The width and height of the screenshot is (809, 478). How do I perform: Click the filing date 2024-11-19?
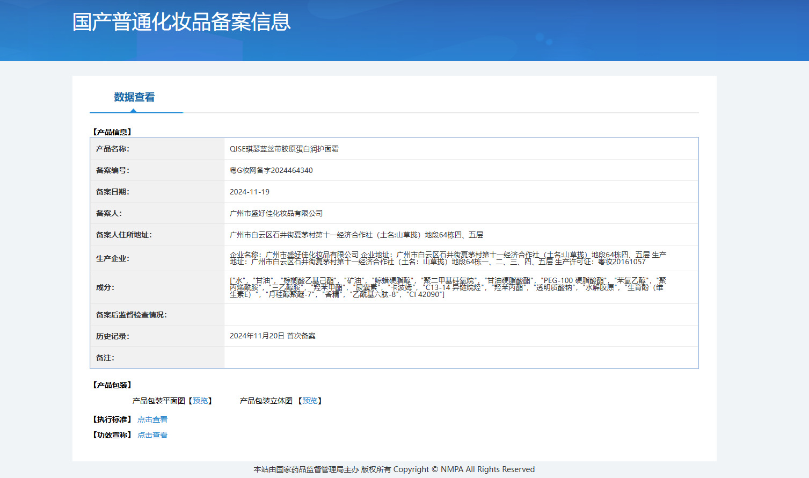tap(250, 192)
